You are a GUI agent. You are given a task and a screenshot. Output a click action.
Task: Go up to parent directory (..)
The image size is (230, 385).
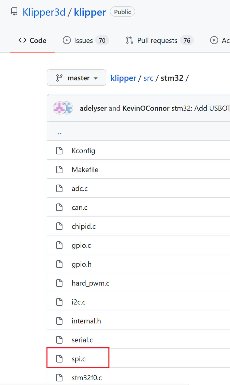[x=59, y=132]
